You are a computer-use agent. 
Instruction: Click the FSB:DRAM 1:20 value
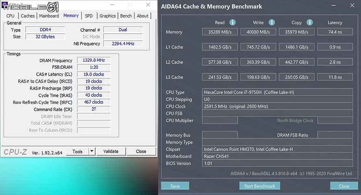[94, 67]
